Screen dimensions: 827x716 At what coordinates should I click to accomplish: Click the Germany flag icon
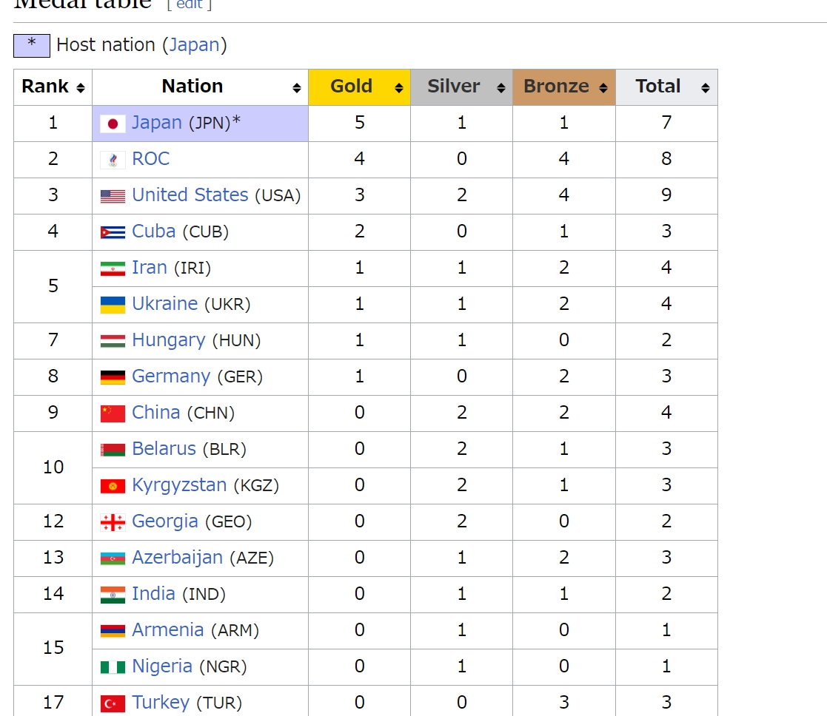(x=113, y=378)
